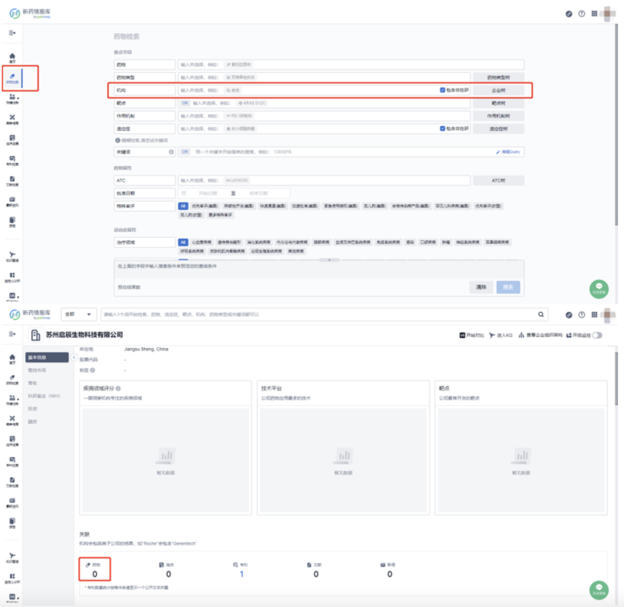Click the 清除 clear button

pos(481,287)
